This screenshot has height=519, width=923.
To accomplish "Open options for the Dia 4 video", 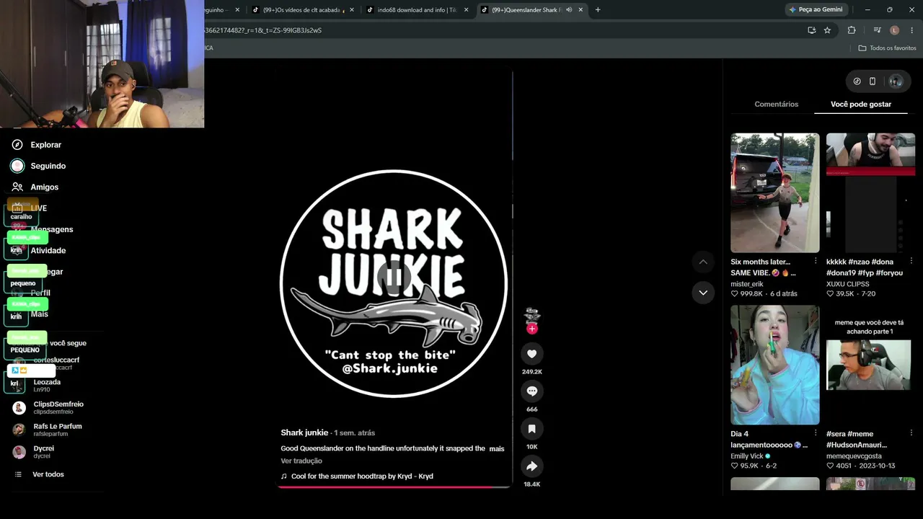I will tap(816, 433).
